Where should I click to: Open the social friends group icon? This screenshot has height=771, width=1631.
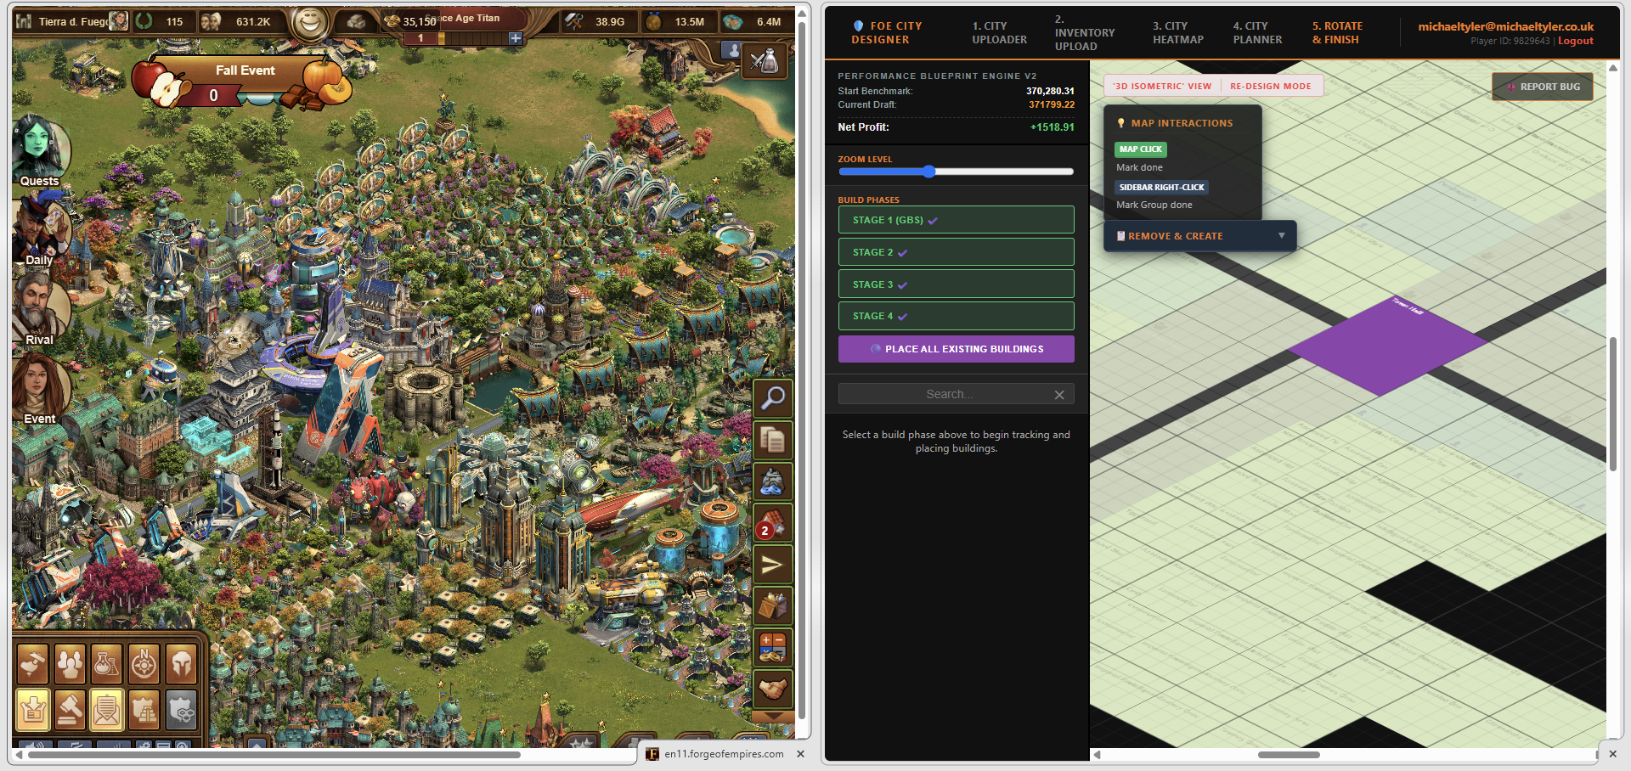71,664
